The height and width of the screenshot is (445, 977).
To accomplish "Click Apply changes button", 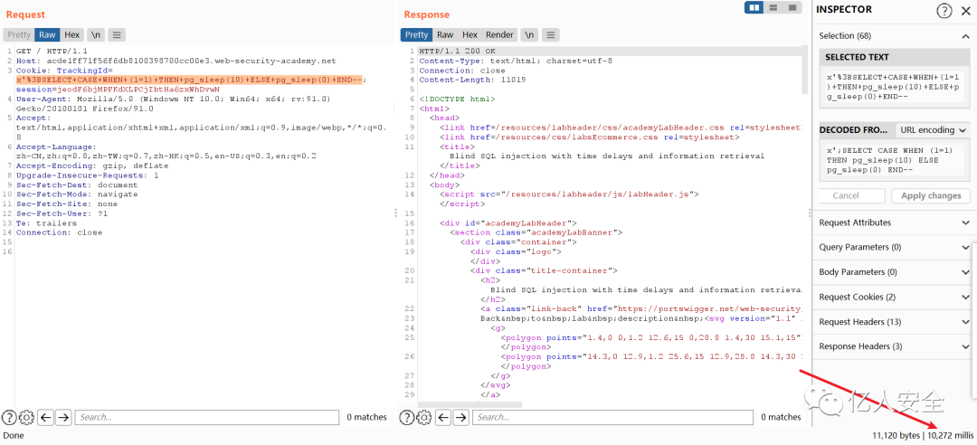I will click(x=931, y=195).
